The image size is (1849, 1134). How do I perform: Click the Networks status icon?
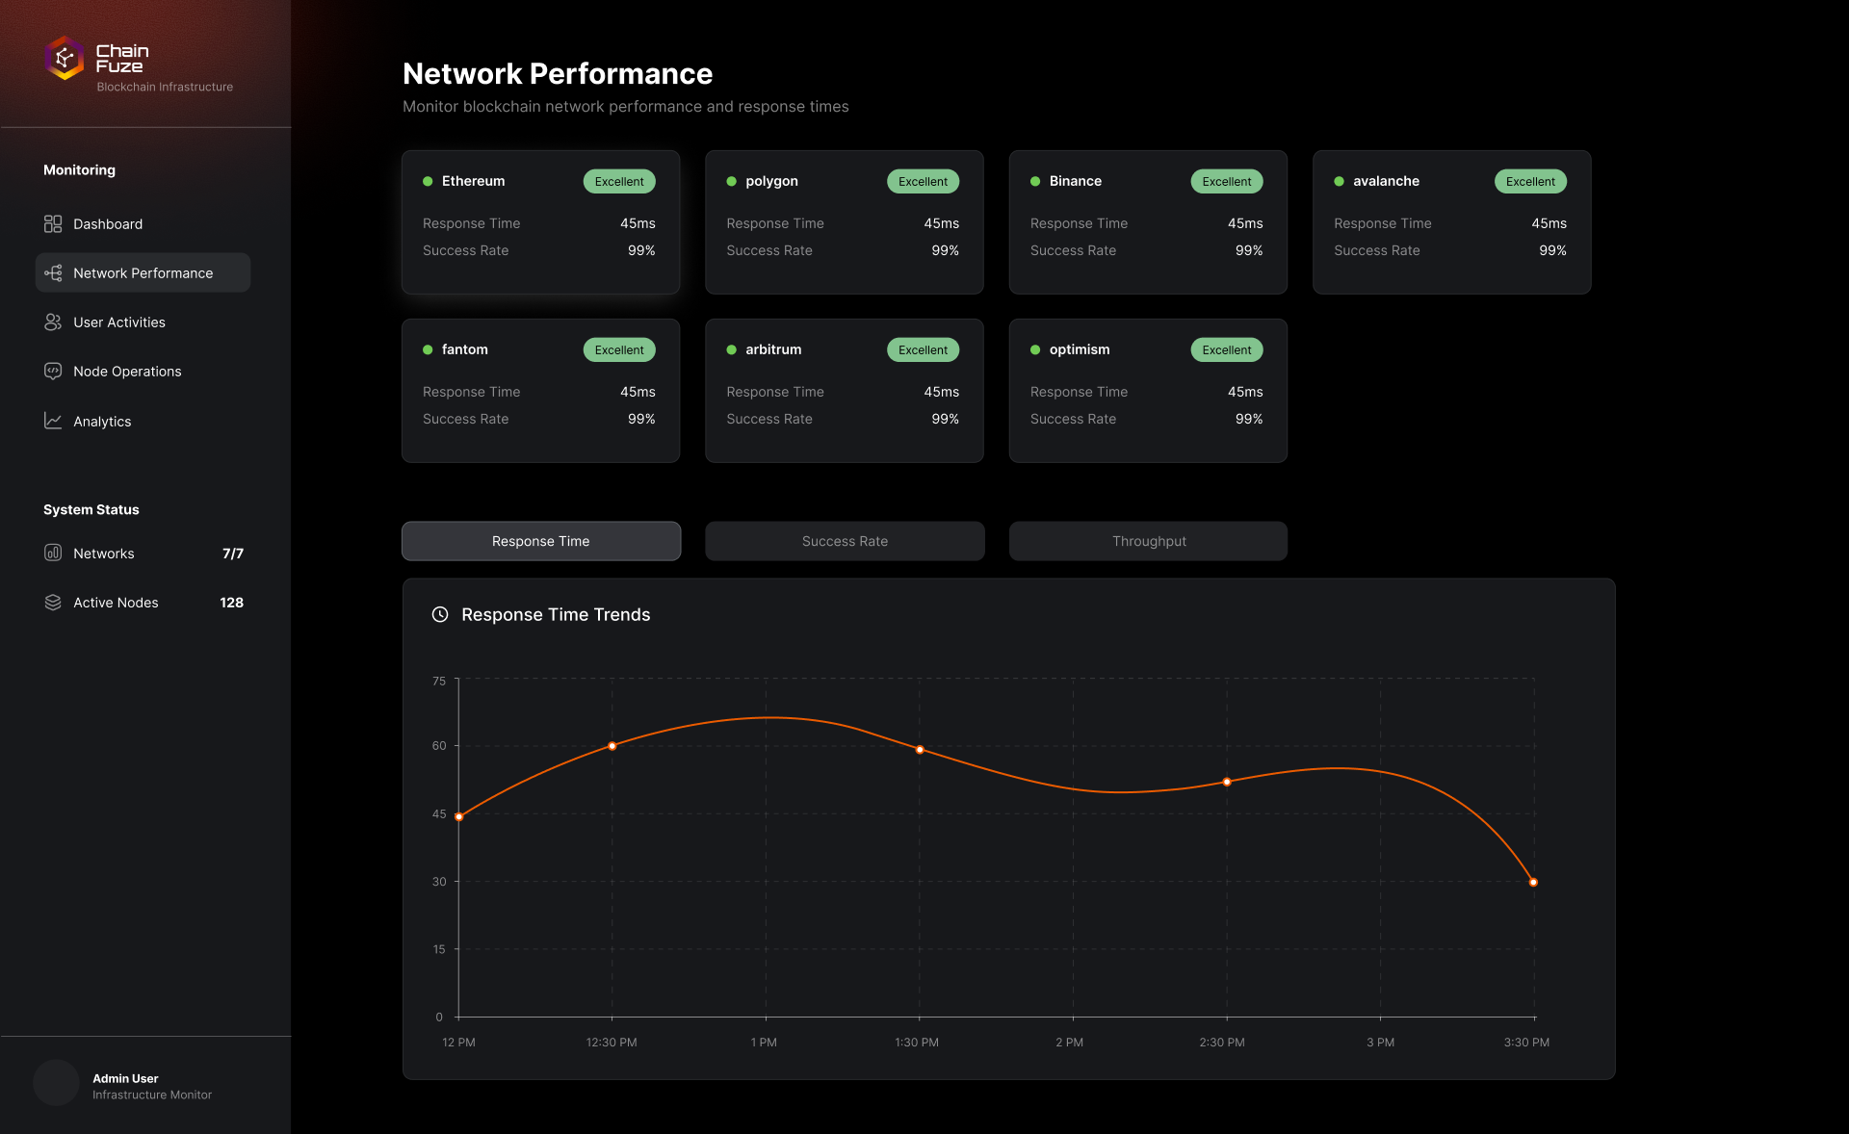[x=53, y=553]
